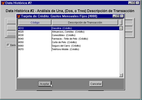This screenshot has height=100, width=142.
Task: Click the Descripción de Transacción column header
Action: (85, 23)
